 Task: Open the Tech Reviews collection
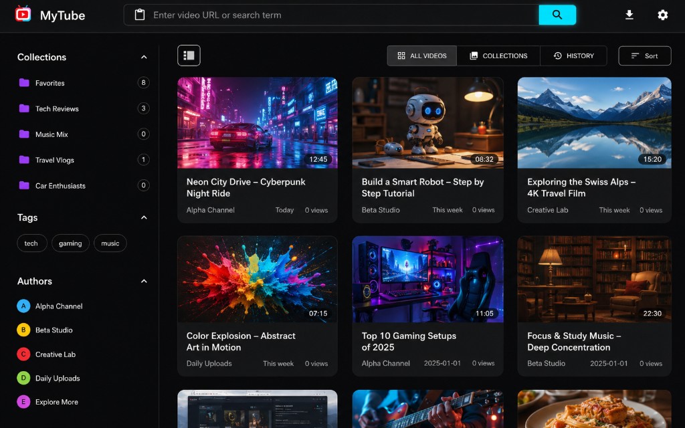pos(83,108)
